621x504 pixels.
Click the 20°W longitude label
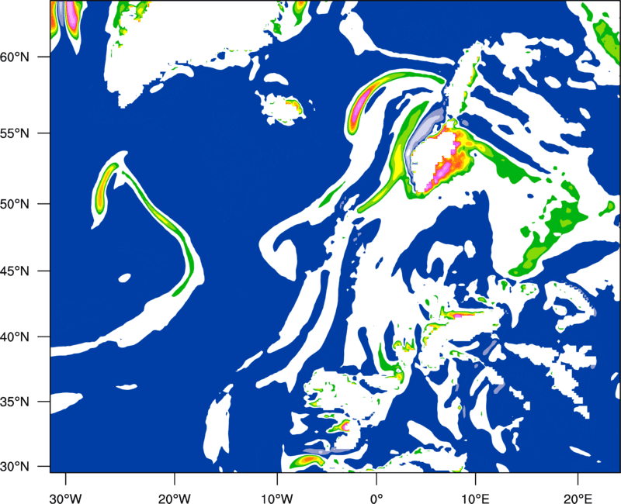[174, 498]
